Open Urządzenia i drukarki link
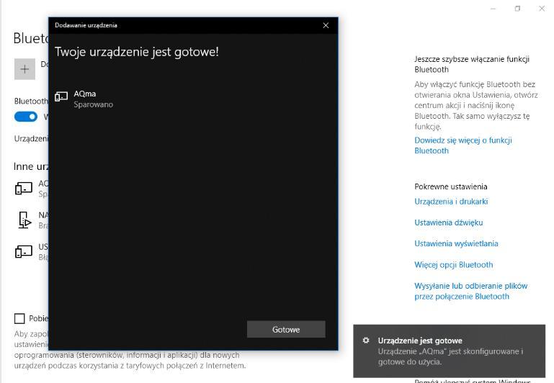Screen dimensions: 554x383 click(451, 202)
